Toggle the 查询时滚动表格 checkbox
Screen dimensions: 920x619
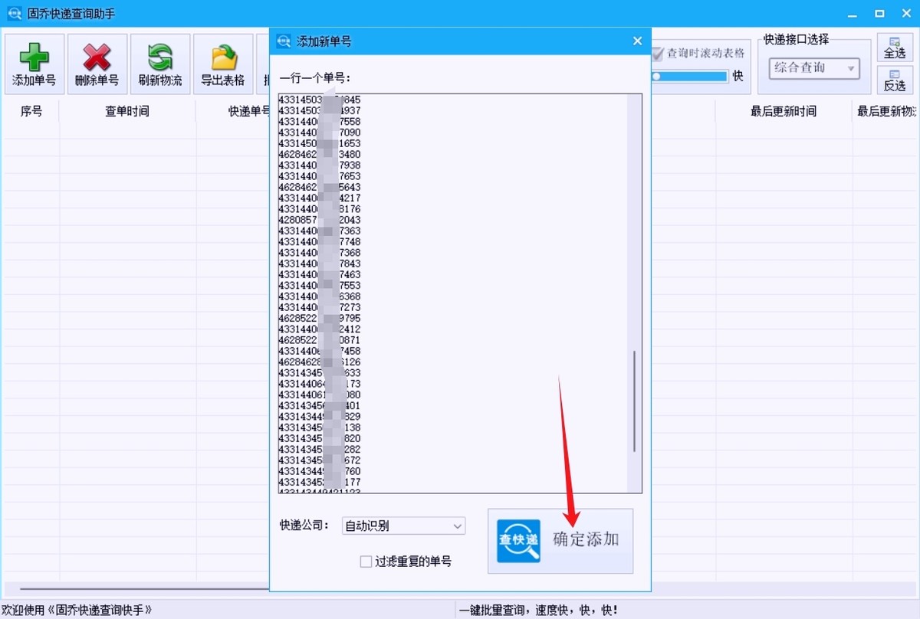[658, 54]
